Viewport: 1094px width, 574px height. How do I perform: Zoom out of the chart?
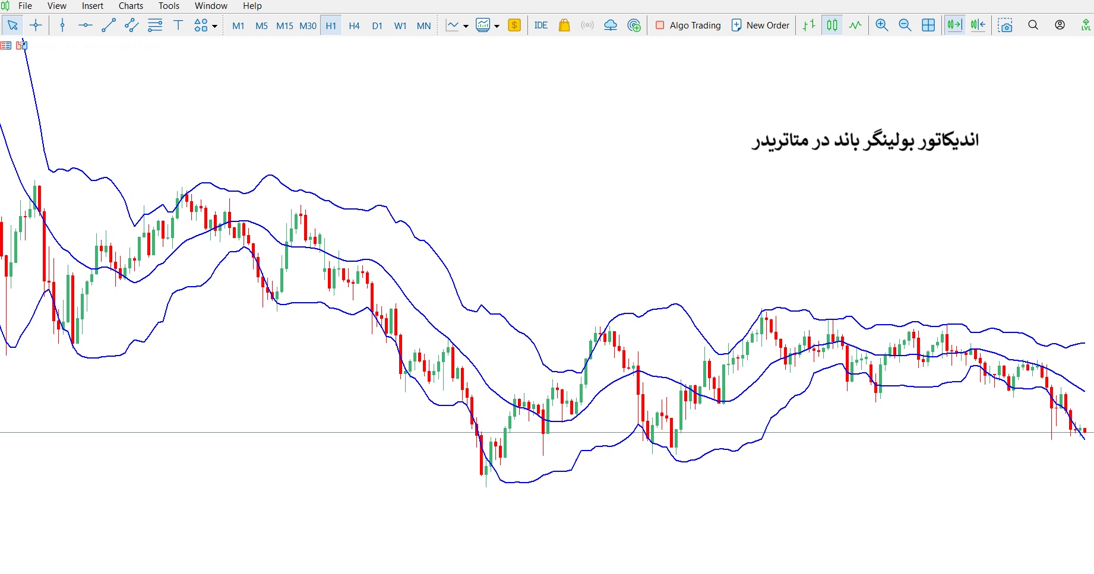click(x=905, y=26)
